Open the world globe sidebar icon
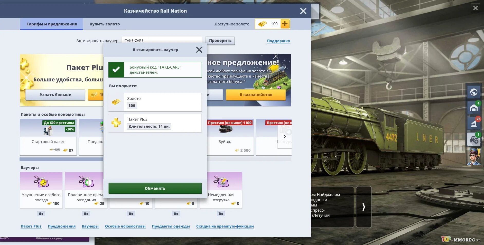Image resolution: width=484 pixels, height=245 pixels. click(x=474, y=92)
